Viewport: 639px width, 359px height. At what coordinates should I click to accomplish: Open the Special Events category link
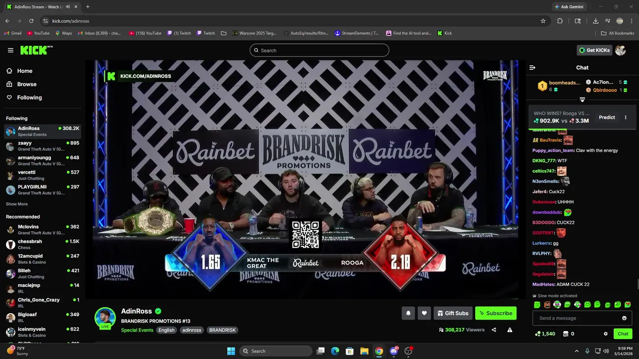point(137,330)
